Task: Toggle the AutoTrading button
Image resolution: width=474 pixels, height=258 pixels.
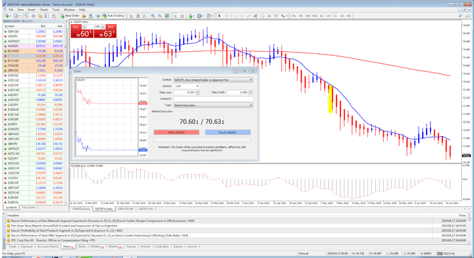Action: (x=113, y=16)
